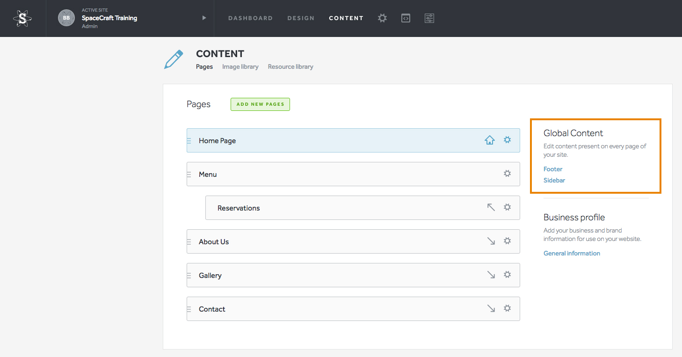The height and width of the screenshot is (357, 682).
Task: Open the code editor icon in top bar
Action: pos(406,18)
